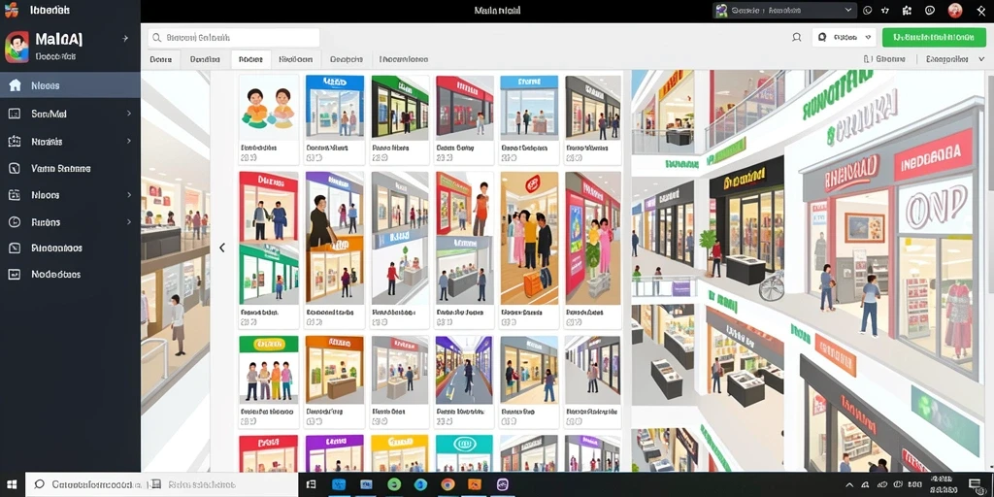This screenshot has height=497, width=994.
Task: Open the purple app icon on the taskbar
Action: (x=503, y=485)
